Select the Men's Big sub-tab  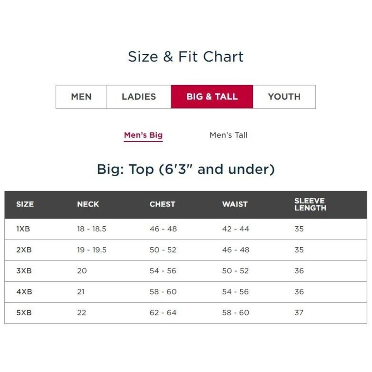point(143,135)
